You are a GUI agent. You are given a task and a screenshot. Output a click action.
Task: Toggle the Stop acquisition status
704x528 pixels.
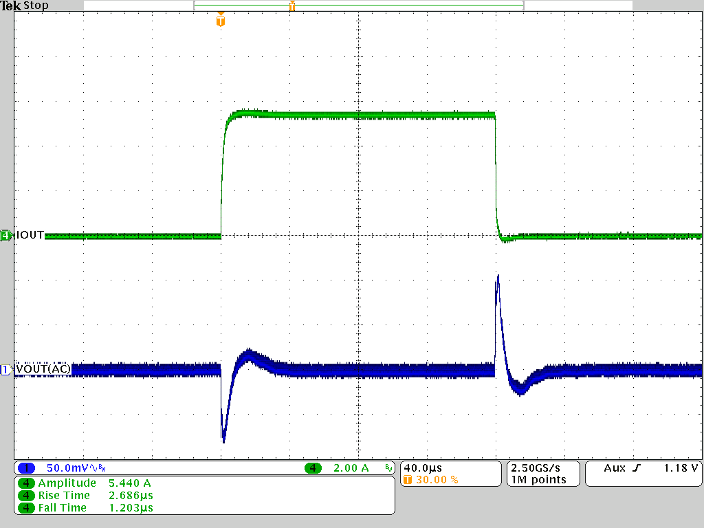(x=37, y=5)
